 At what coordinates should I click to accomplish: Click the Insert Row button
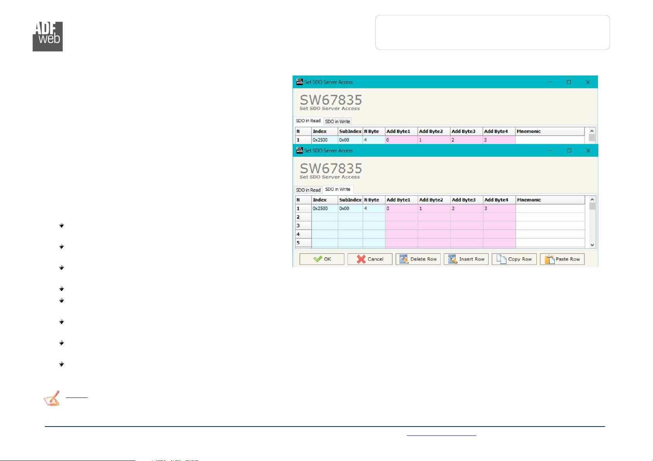(466, 259)
